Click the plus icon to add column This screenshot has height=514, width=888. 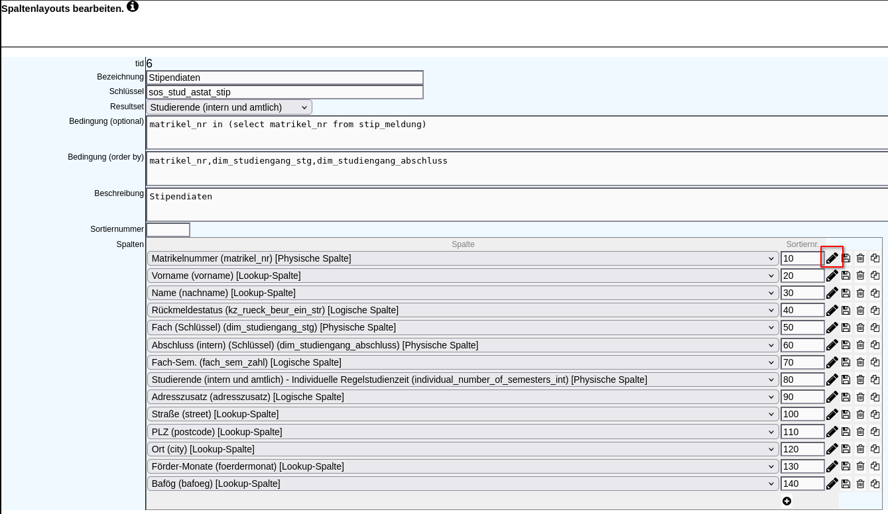tap(787, 501)
